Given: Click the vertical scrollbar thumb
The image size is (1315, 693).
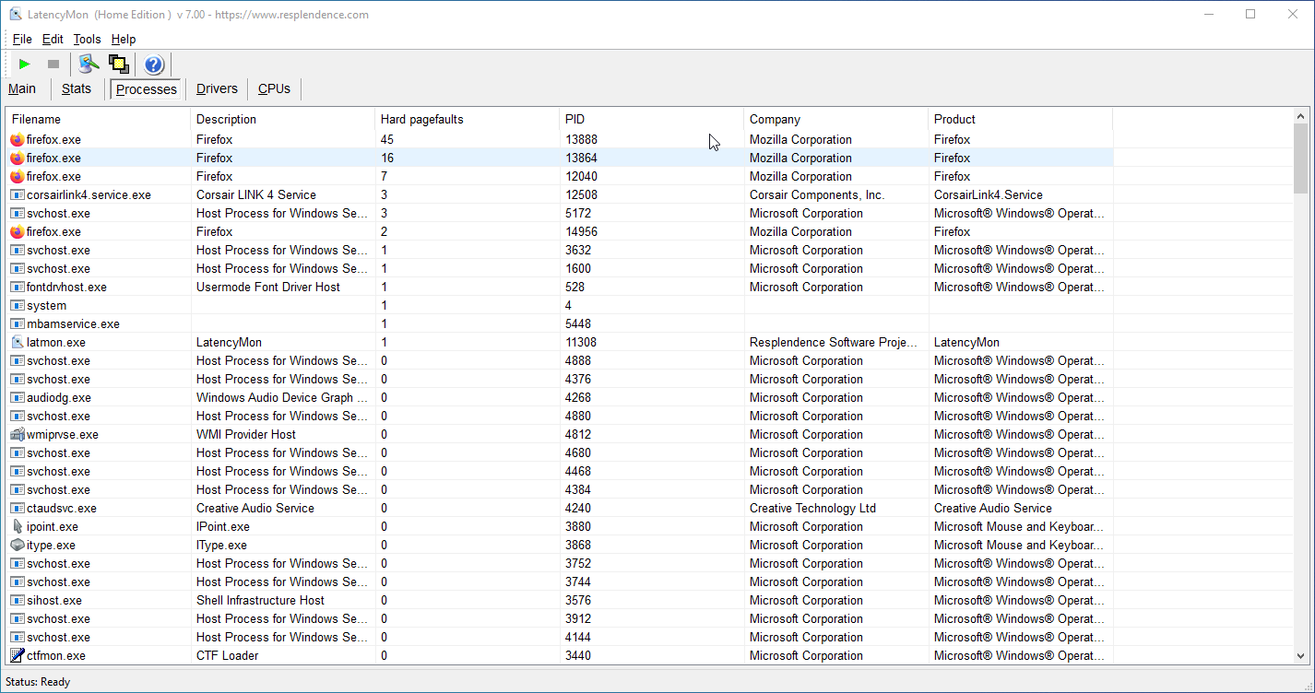Looking at the screenshot, I should 1301,159.
